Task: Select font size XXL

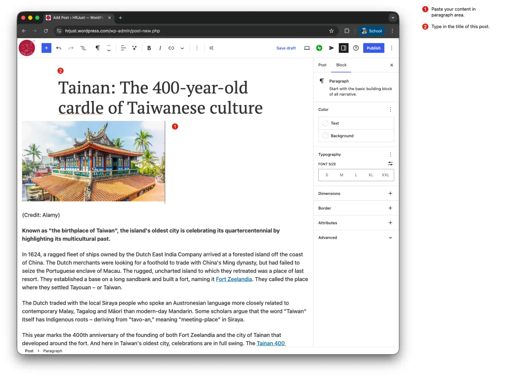Action: (385, 175)
